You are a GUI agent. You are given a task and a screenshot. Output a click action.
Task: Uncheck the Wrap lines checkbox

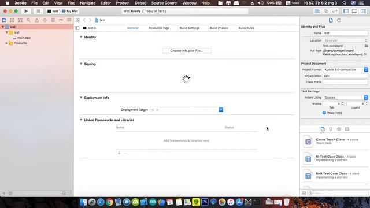click(324, 113)
